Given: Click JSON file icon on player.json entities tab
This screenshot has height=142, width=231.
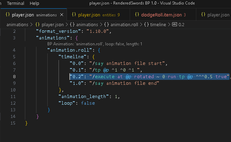Looking at the screenshot, I should pos(74,15).
